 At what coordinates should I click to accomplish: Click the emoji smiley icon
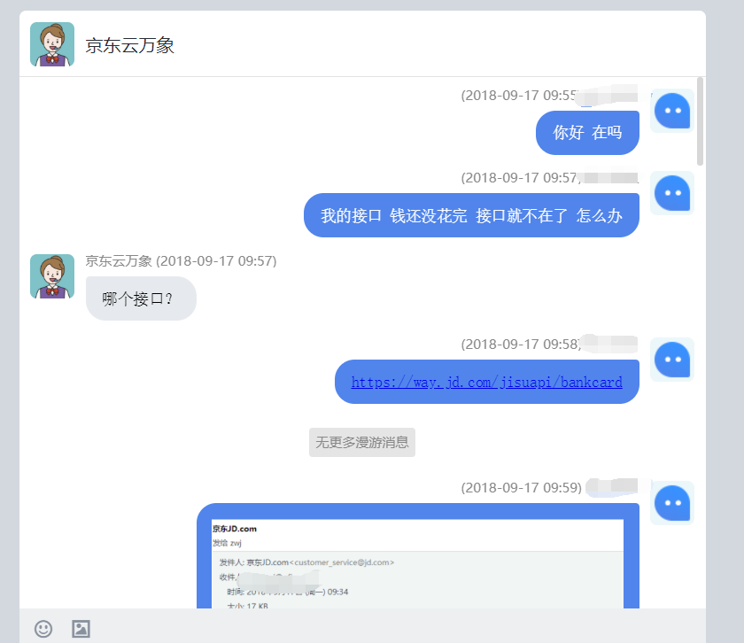[43, 629]
